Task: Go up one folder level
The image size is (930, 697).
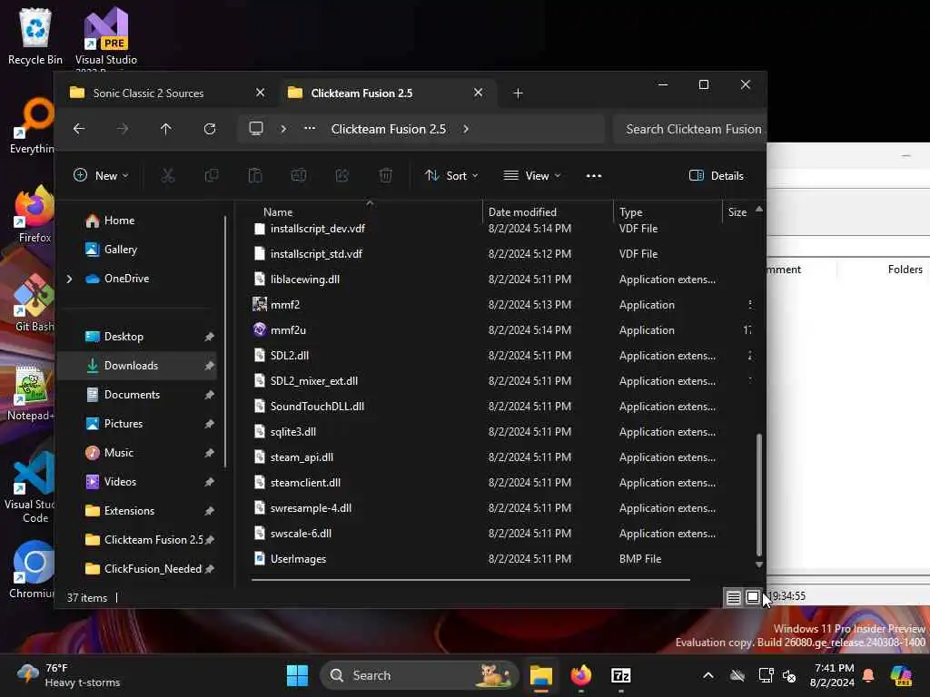Action: [x=166, y=129]
